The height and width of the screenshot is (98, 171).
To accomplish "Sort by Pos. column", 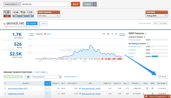I will (48, 83).
